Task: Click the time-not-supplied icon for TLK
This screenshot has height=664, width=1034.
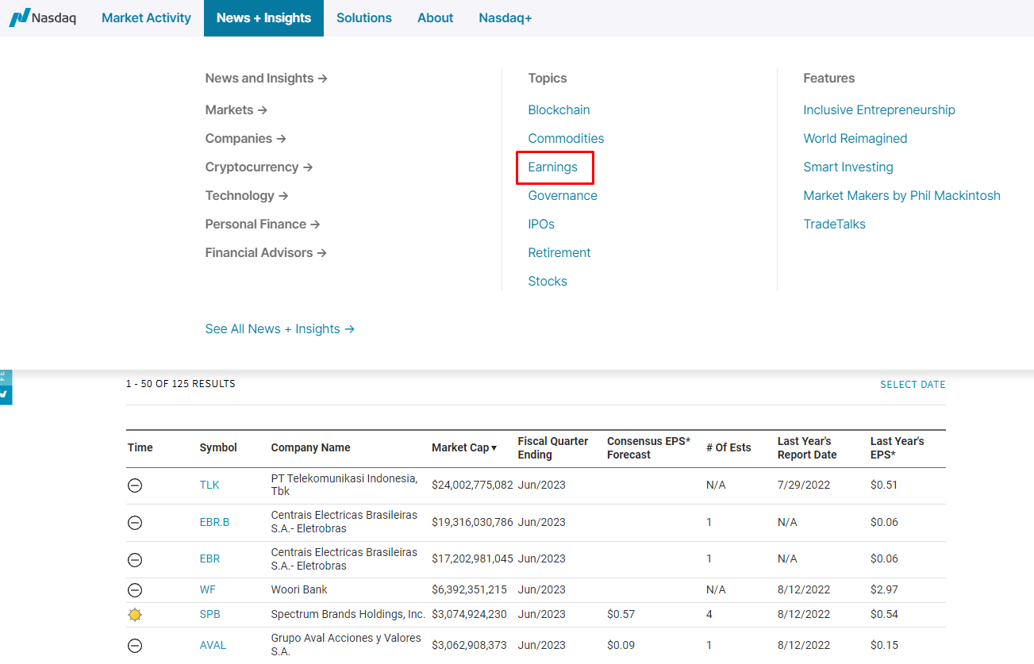Action: [x=135, y=485]
